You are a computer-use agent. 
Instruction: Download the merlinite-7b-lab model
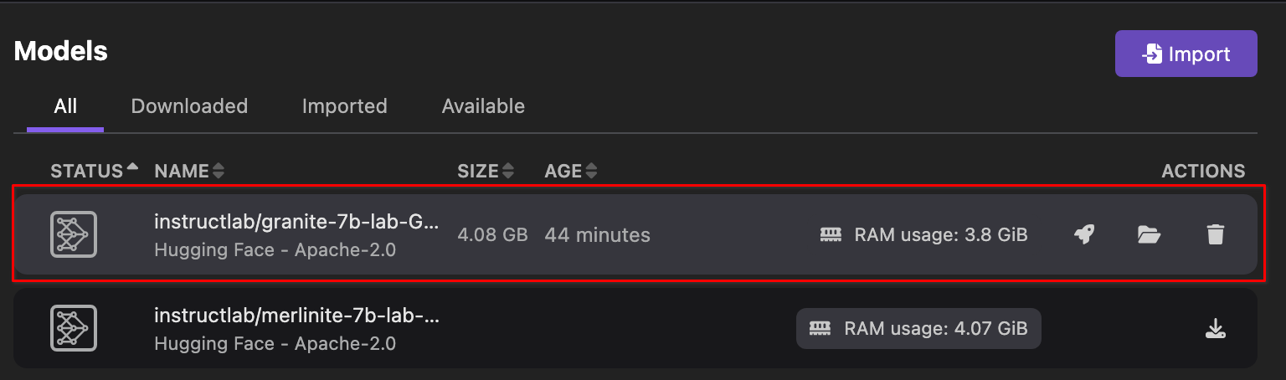(x=1216, y=329)
